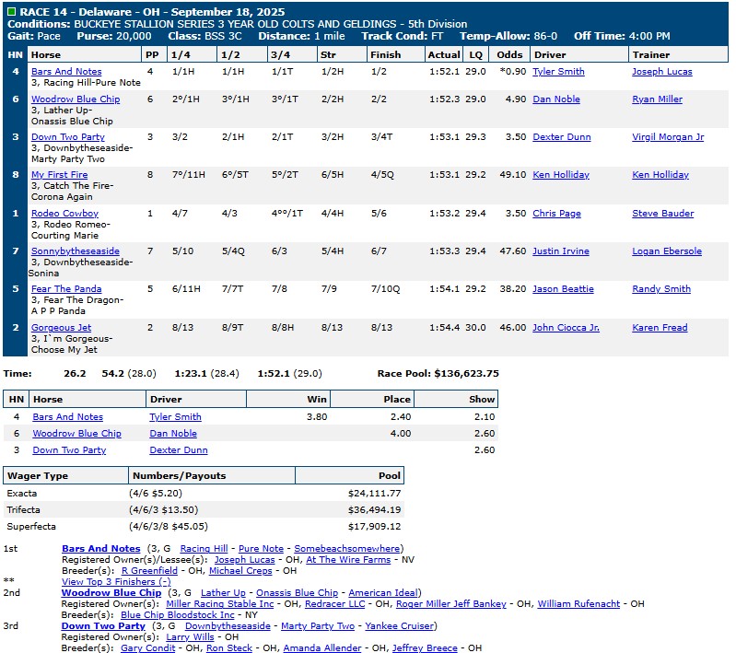Viewport: 736px width, 653px height.
Task: View trainer Steve Bauder's page
Action: click(662, 214)
